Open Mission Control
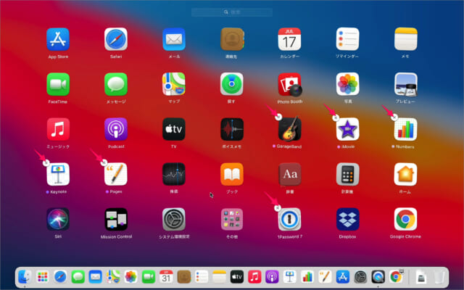The height and width of the screenshot is (290, 464). tap(116, 219)
